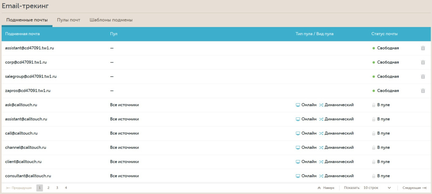Select the zapros@cd47091.tw1.ru address

point(28,91)
